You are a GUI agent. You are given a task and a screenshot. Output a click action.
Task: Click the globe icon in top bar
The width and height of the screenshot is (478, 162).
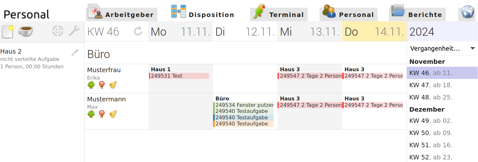pos(468,12)
